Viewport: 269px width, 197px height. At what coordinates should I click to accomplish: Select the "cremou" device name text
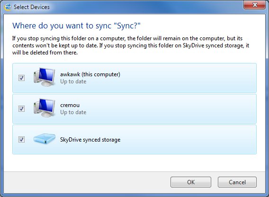(70, 105)
